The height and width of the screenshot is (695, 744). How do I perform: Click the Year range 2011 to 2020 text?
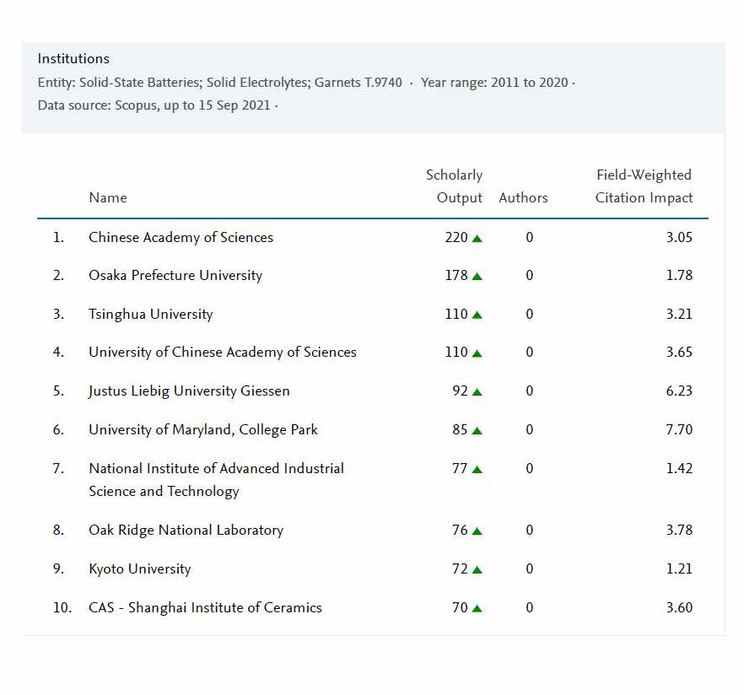pos(494,83)
